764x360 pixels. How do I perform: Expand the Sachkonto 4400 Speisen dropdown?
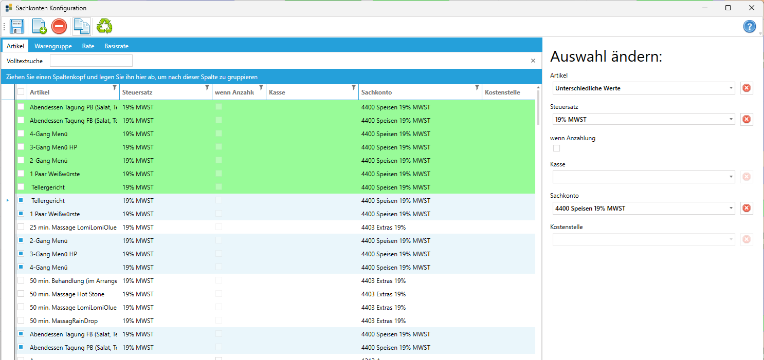point(731,209)
